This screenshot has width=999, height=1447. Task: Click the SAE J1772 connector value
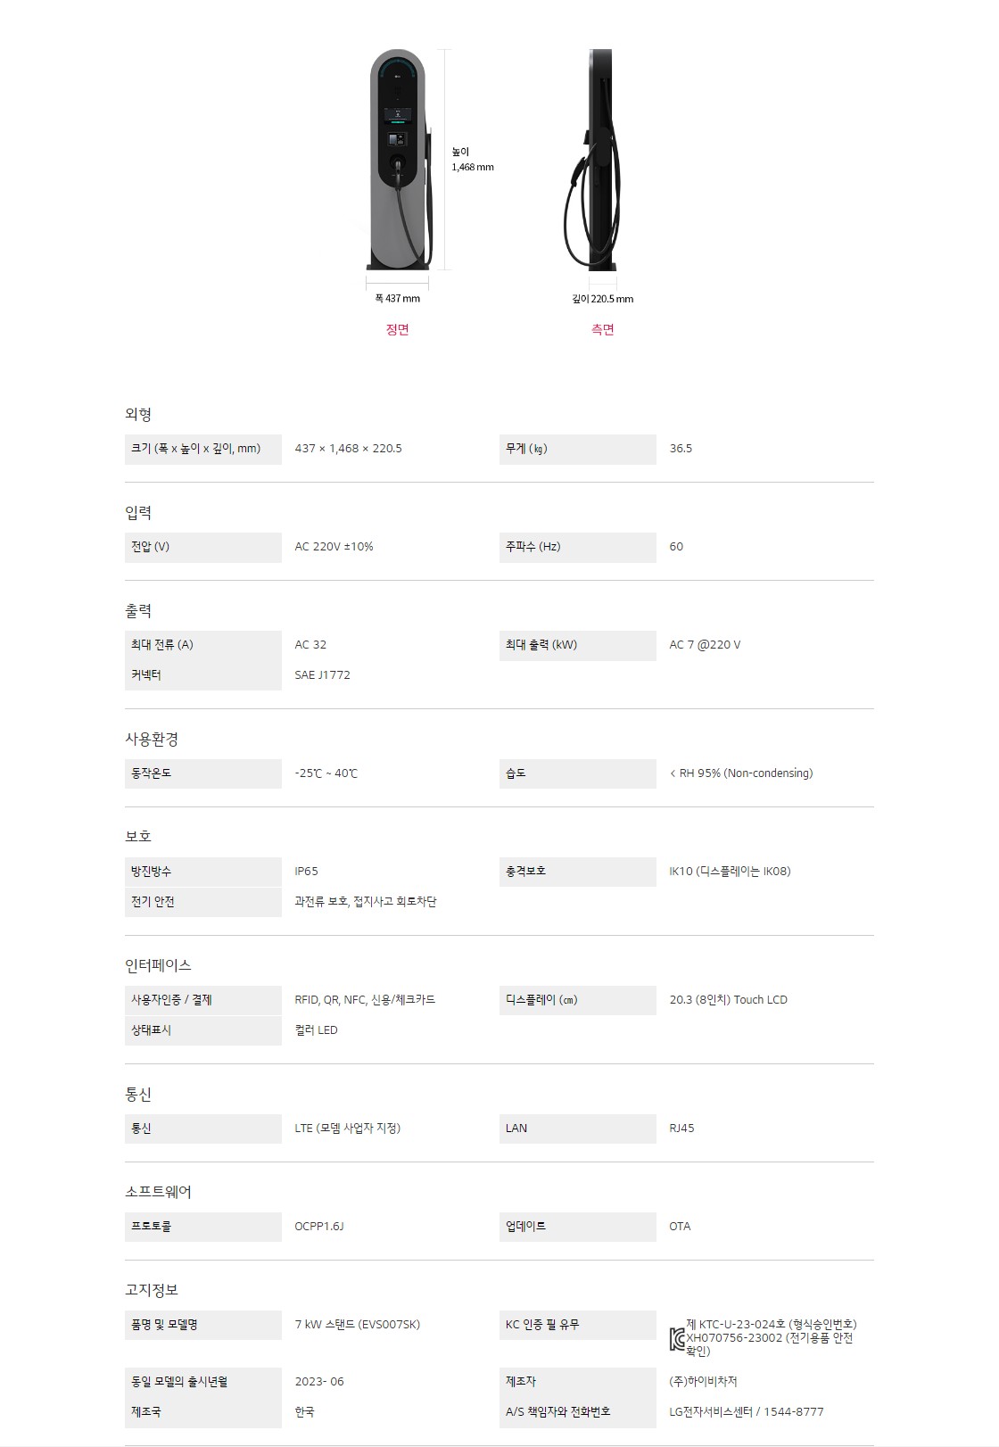[x=323, y=675]
